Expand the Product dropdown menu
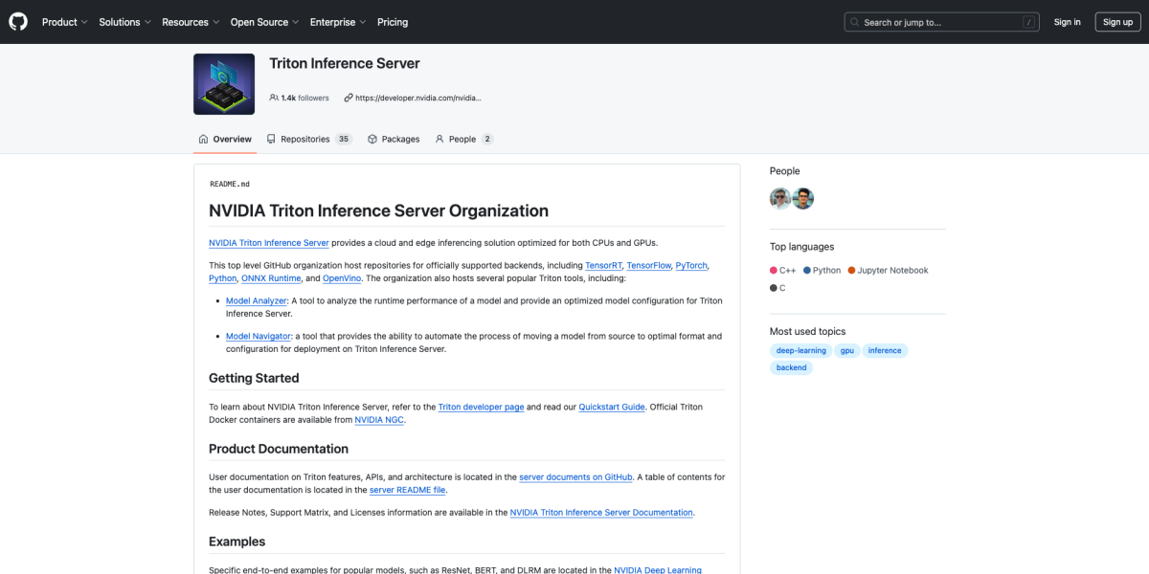The image size is (1149, 574). [x=64, y=22]
